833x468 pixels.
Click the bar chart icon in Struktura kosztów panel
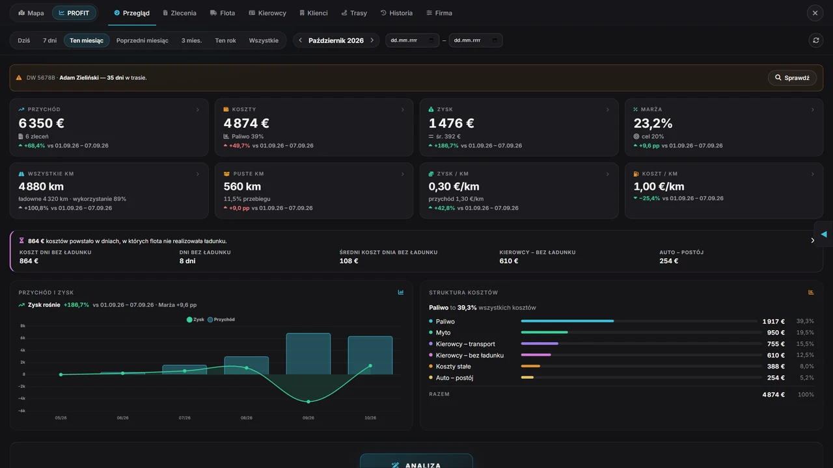pyautogui.click(x=811, y=292)
